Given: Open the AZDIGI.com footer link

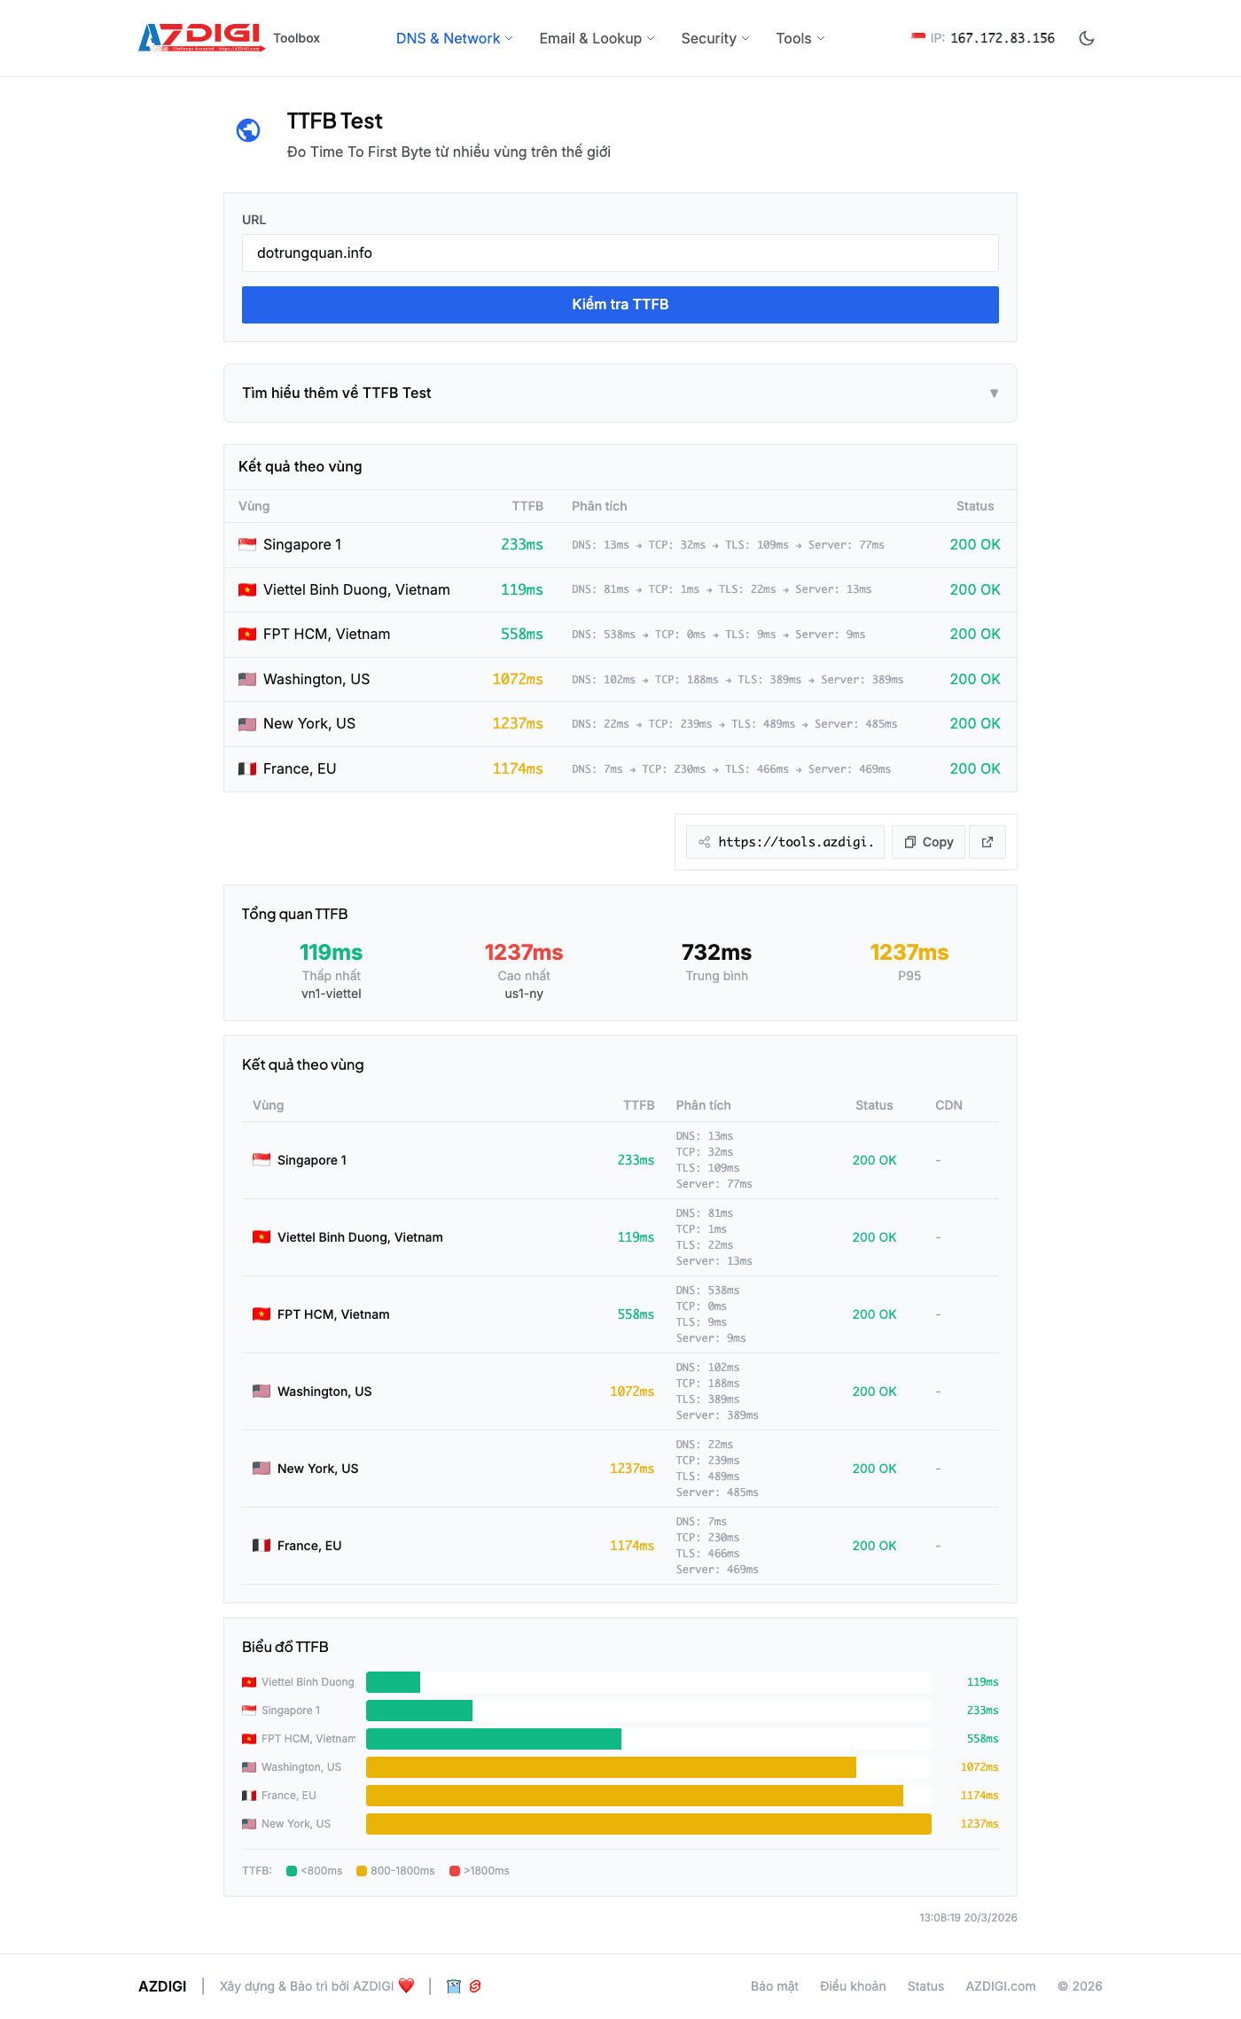Looking at the screenshot, I should [1000, 1986].
